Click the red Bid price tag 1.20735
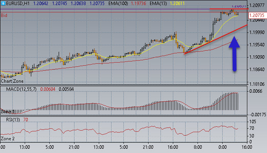The width and height of the screenshot is (267, 153). [257, 15]
